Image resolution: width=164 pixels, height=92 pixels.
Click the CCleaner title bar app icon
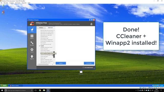tap(28, 20)
